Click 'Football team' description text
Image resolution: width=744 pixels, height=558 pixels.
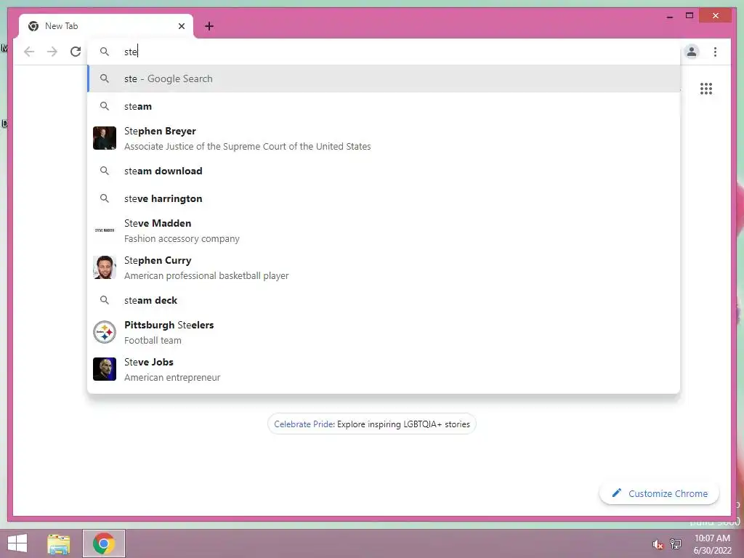pos(153,340)
